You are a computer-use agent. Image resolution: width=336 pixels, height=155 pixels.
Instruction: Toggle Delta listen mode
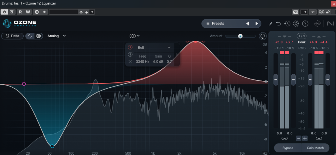click(12, 36)
